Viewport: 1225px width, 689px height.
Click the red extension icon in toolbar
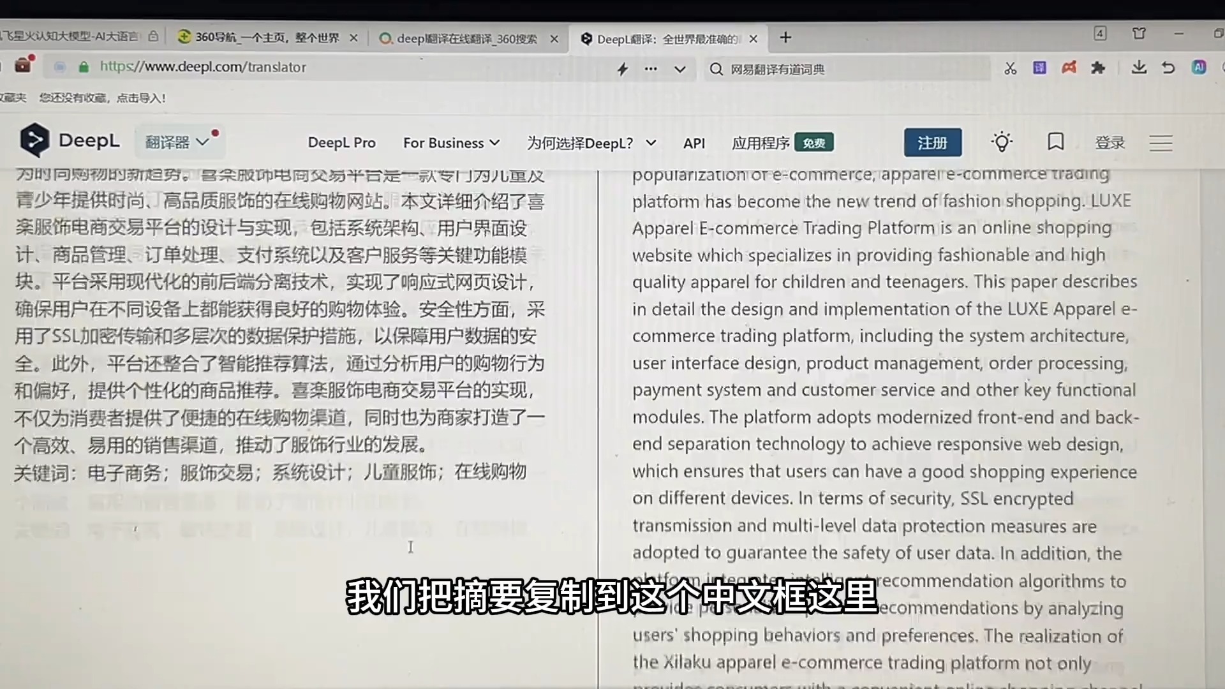(1069, 67)
